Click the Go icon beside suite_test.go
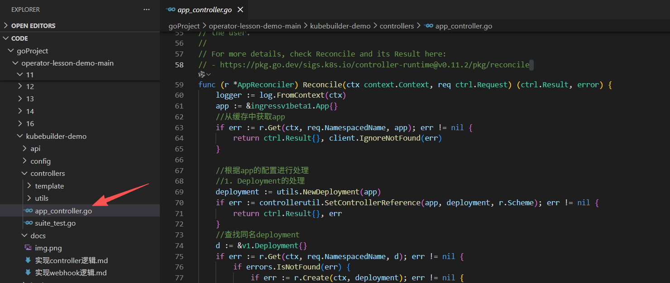This screenshot has width=670, height=283. pyautogui.click(x=29, y=223)
